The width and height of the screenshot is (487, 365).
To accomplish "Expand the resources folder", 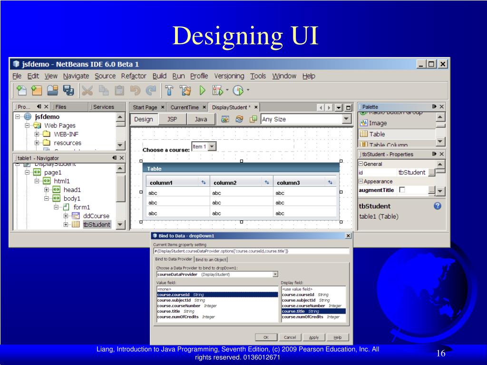I will [37, 143].
